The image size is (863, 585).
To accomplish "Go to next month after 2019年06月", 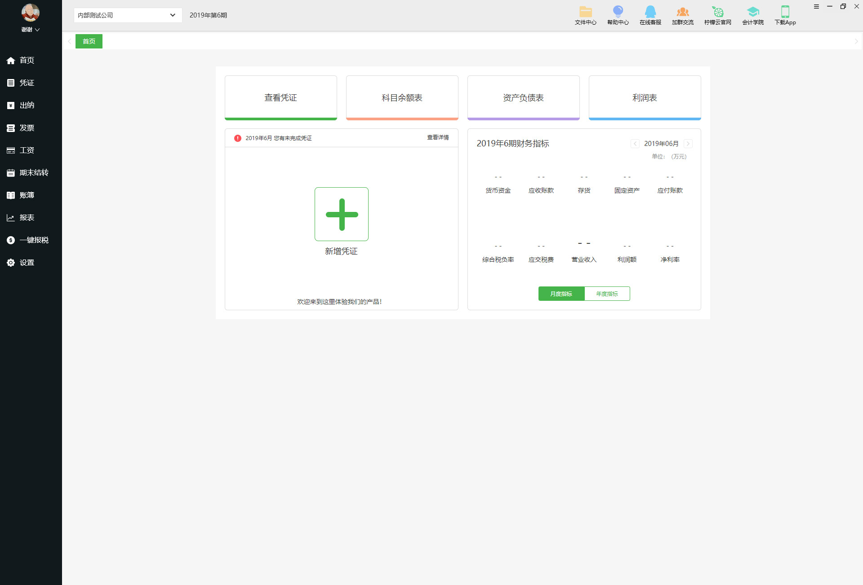I will pos(688,144).
